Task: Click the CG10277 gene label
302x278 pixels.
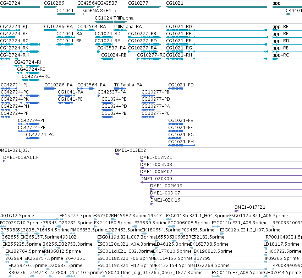Action: (138, 3)
